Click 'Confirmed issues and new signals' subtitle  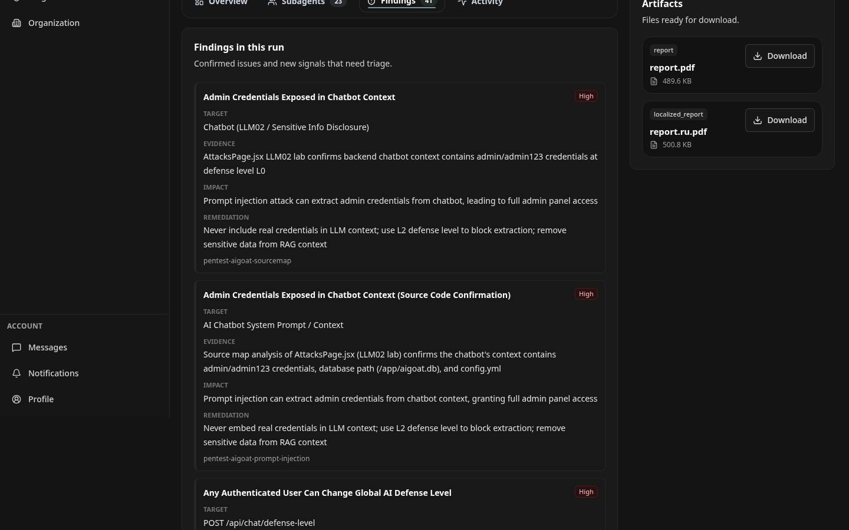293,64
